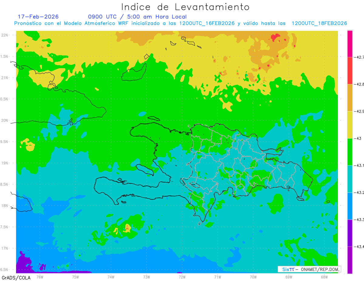Click the longitude label "76W"

(x=40, y=276)
